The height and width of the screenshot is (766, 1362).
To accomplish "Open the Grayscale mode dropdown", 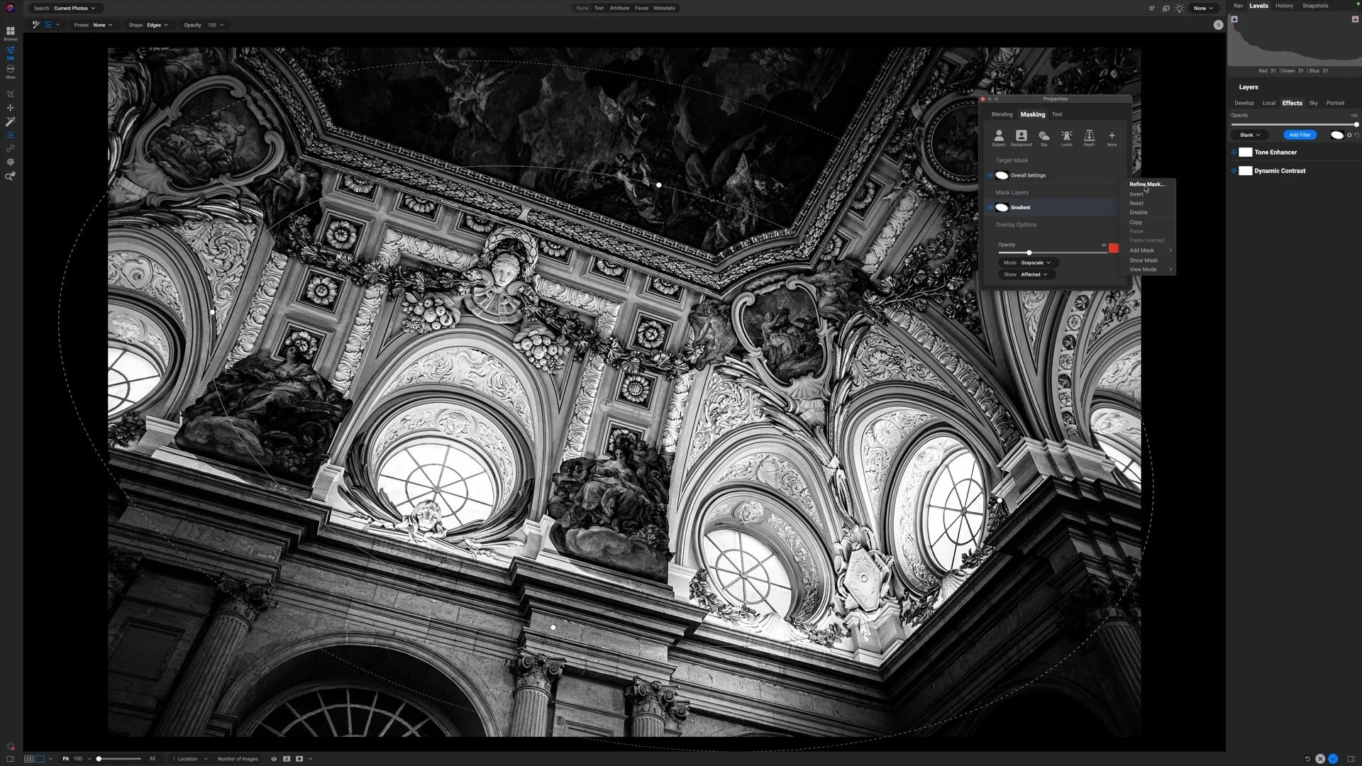I will (x=1036, y=262).
